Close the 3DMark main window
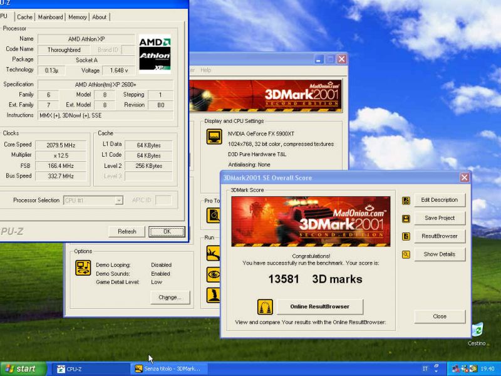Image resolution: width=501 pixels, height=376 pixels. click(x=341, y=59)
